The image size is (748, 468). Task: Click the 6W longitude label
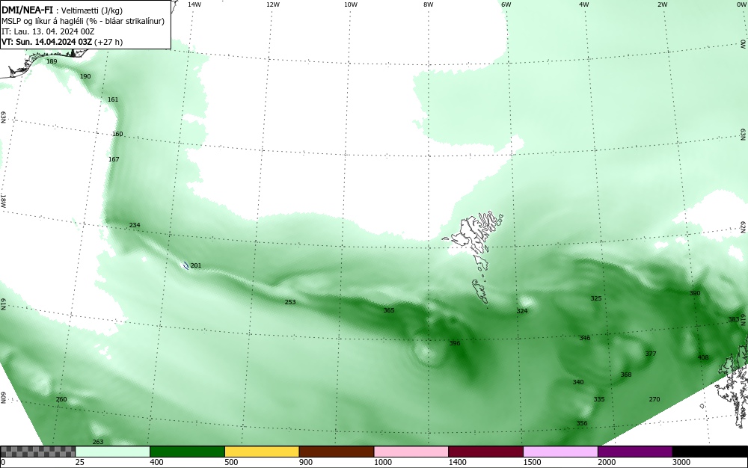506,4
